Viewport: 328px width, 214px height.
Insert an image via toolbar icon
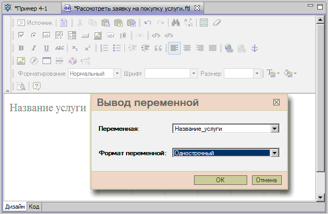tap(21, 61)
